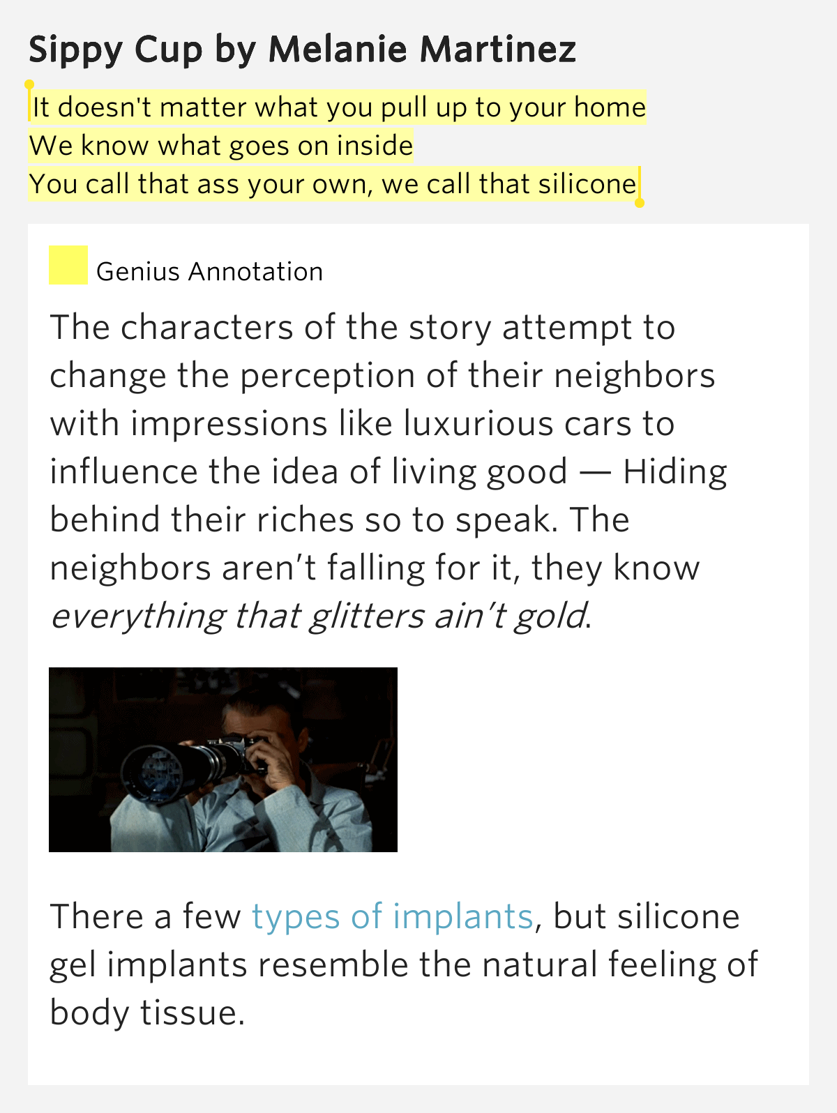Click the italic phrase 'everything that glitters ain't gold'
This screenshot has height=1113, width=837.
318,616
